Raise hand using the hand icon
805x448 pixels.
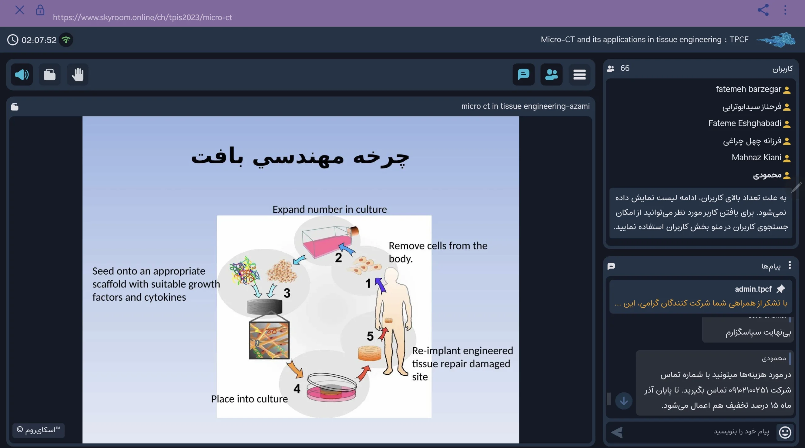[x=77, y=74]
